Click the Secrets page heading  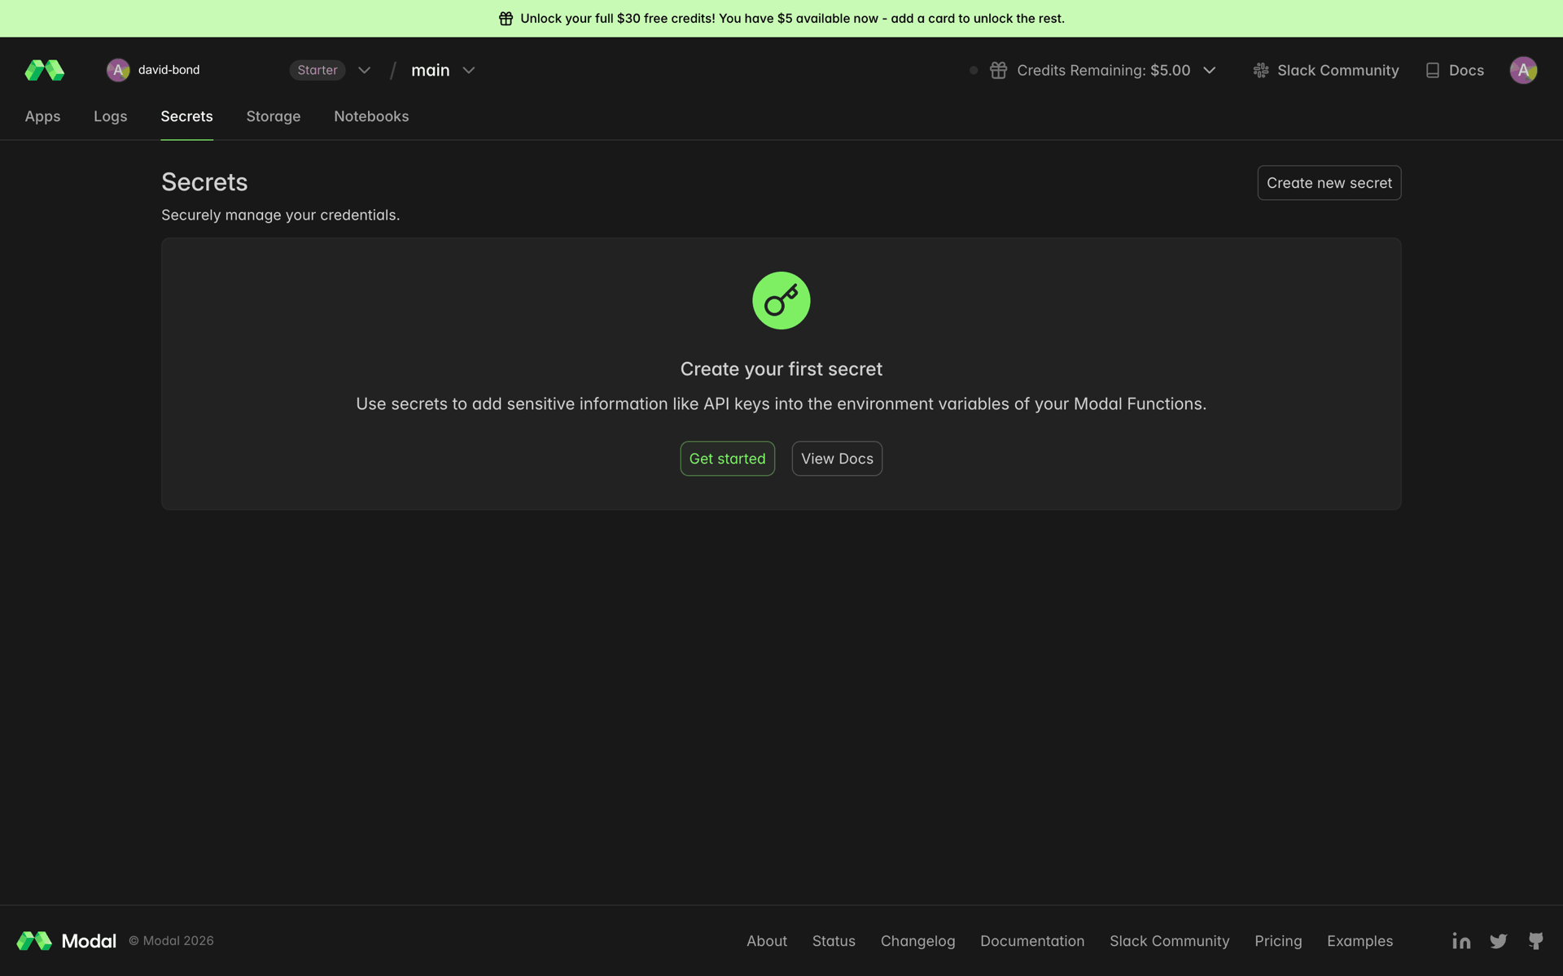pos(204,182)
